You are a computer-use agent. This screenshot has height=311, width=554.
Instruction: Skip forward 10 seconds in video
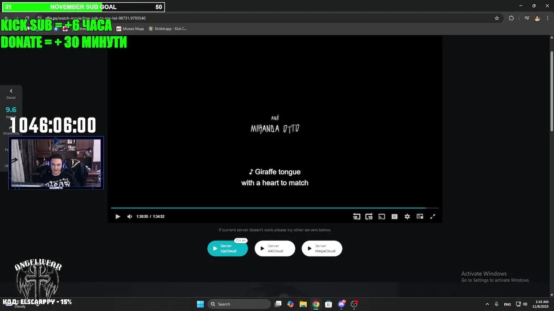coord(369,216)
